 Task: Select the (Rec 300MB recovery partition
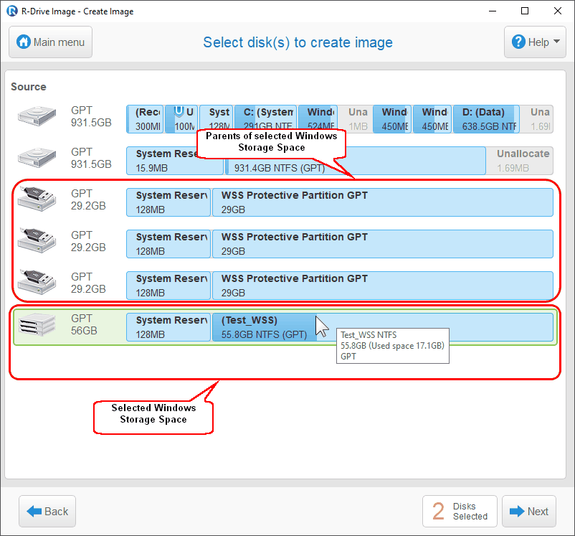tap(146, 119)
